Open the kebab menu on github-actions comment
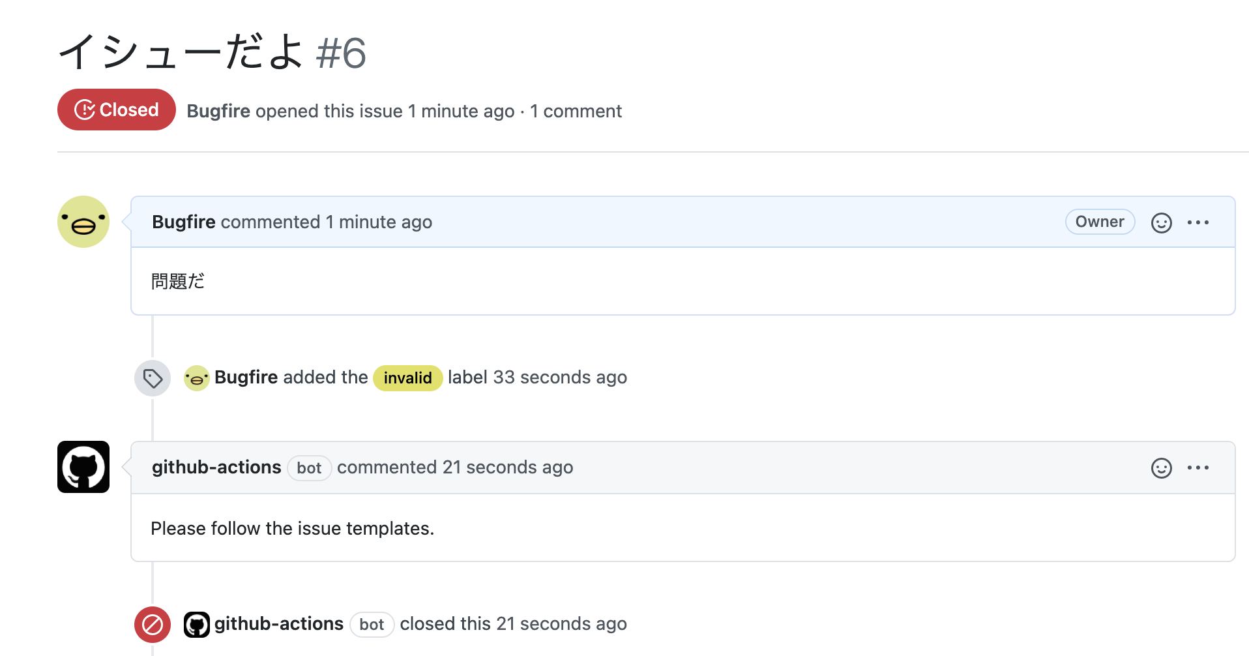This screenshot has height=656, width=1249. (x=1199, y=468)
